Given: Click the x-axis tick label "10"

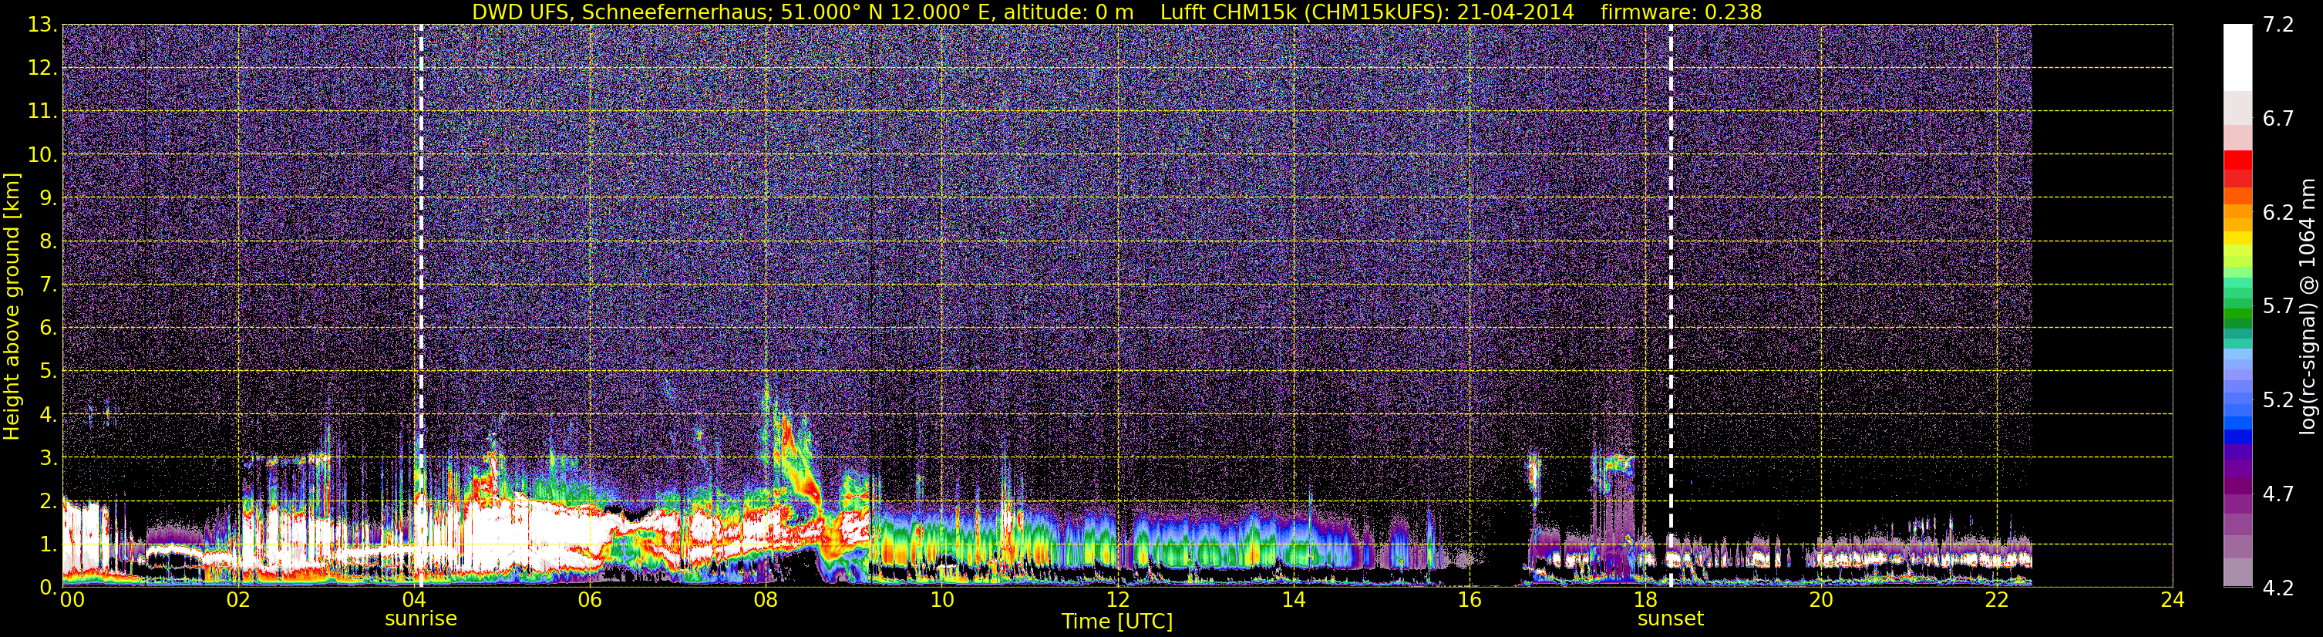Looking at the screenshot, I should pos(941,600).
